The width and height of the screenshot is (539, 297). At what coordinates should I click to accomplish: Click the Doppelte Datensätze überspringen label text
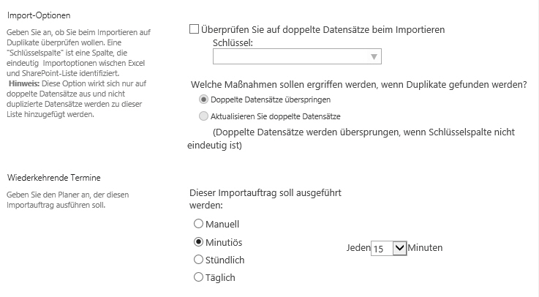[271, 99]
